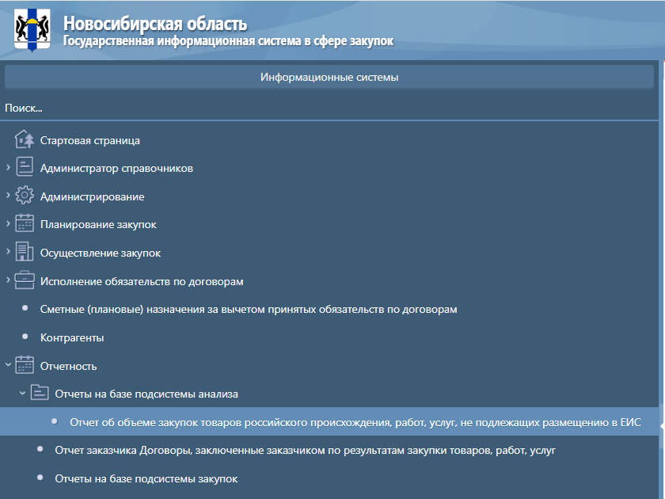Click the house icon beside Стартовая страница

pyautogui.click(x=25, y=140)
